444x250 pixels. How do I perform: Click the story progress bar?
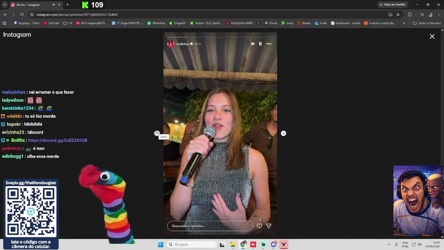click(220, 37)
